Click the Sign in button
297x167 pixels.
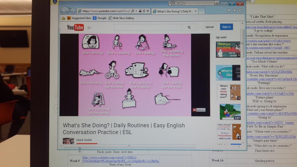[x=226, y=27]
